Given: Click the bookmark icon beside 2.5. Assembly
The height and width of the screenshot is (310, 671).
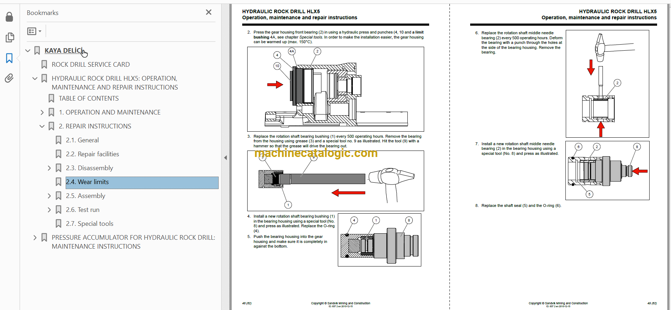Looking at the screenshot, I should click(59, 196).
